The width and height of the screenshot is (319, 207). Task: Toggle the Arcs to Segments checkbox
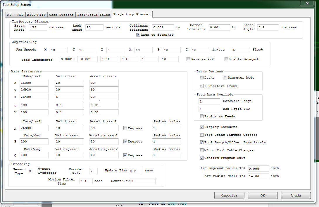point(138,35)
